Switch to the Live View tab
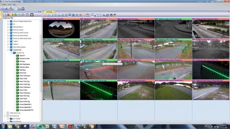 point(49,12)
